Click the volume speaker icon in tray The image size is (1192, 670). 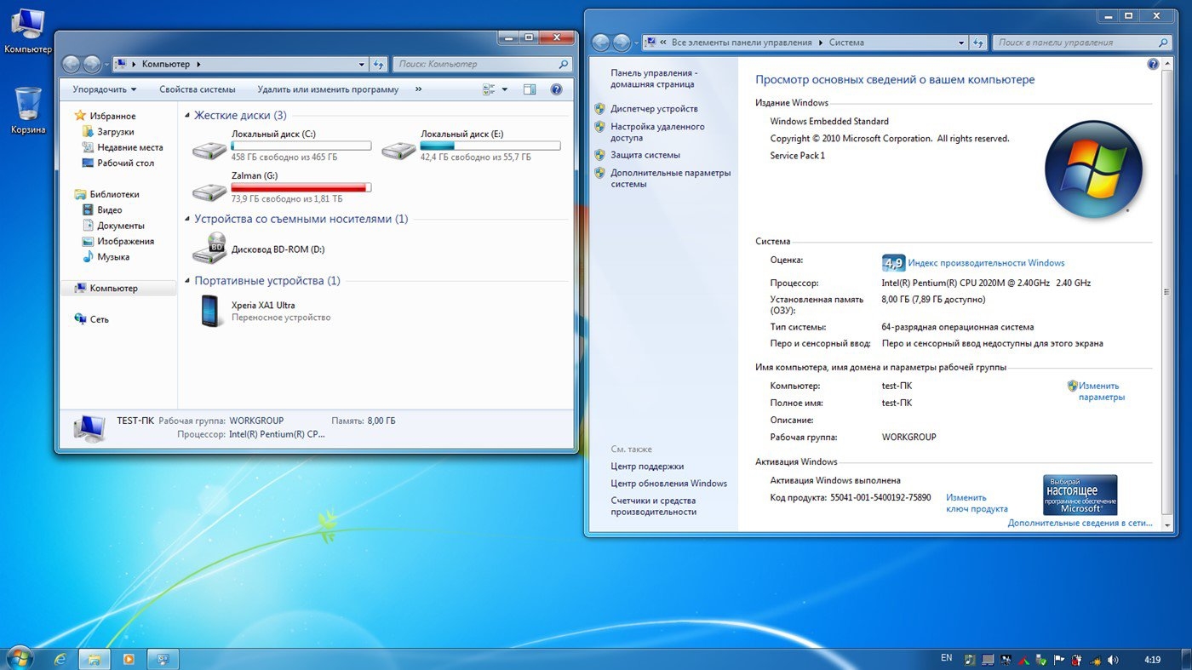tap(1113, 659)
